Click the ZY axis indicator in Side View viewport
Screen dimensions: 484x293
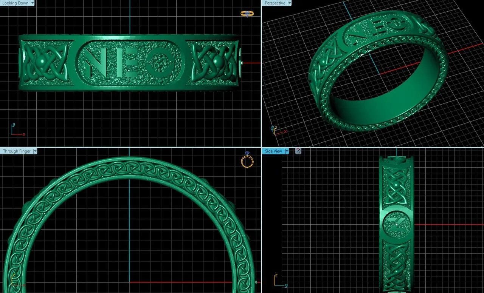(x=280, y=281)
